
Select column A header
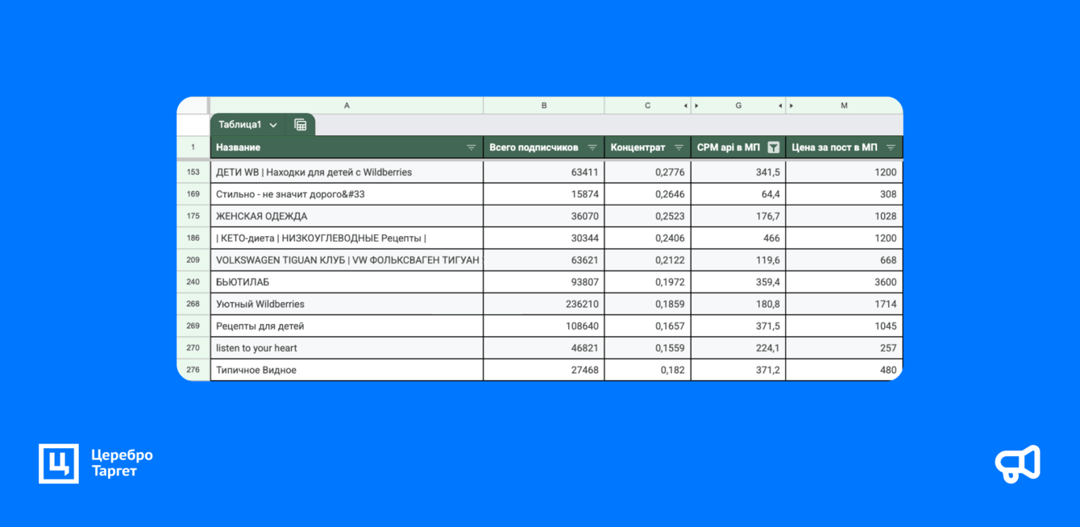347,106
